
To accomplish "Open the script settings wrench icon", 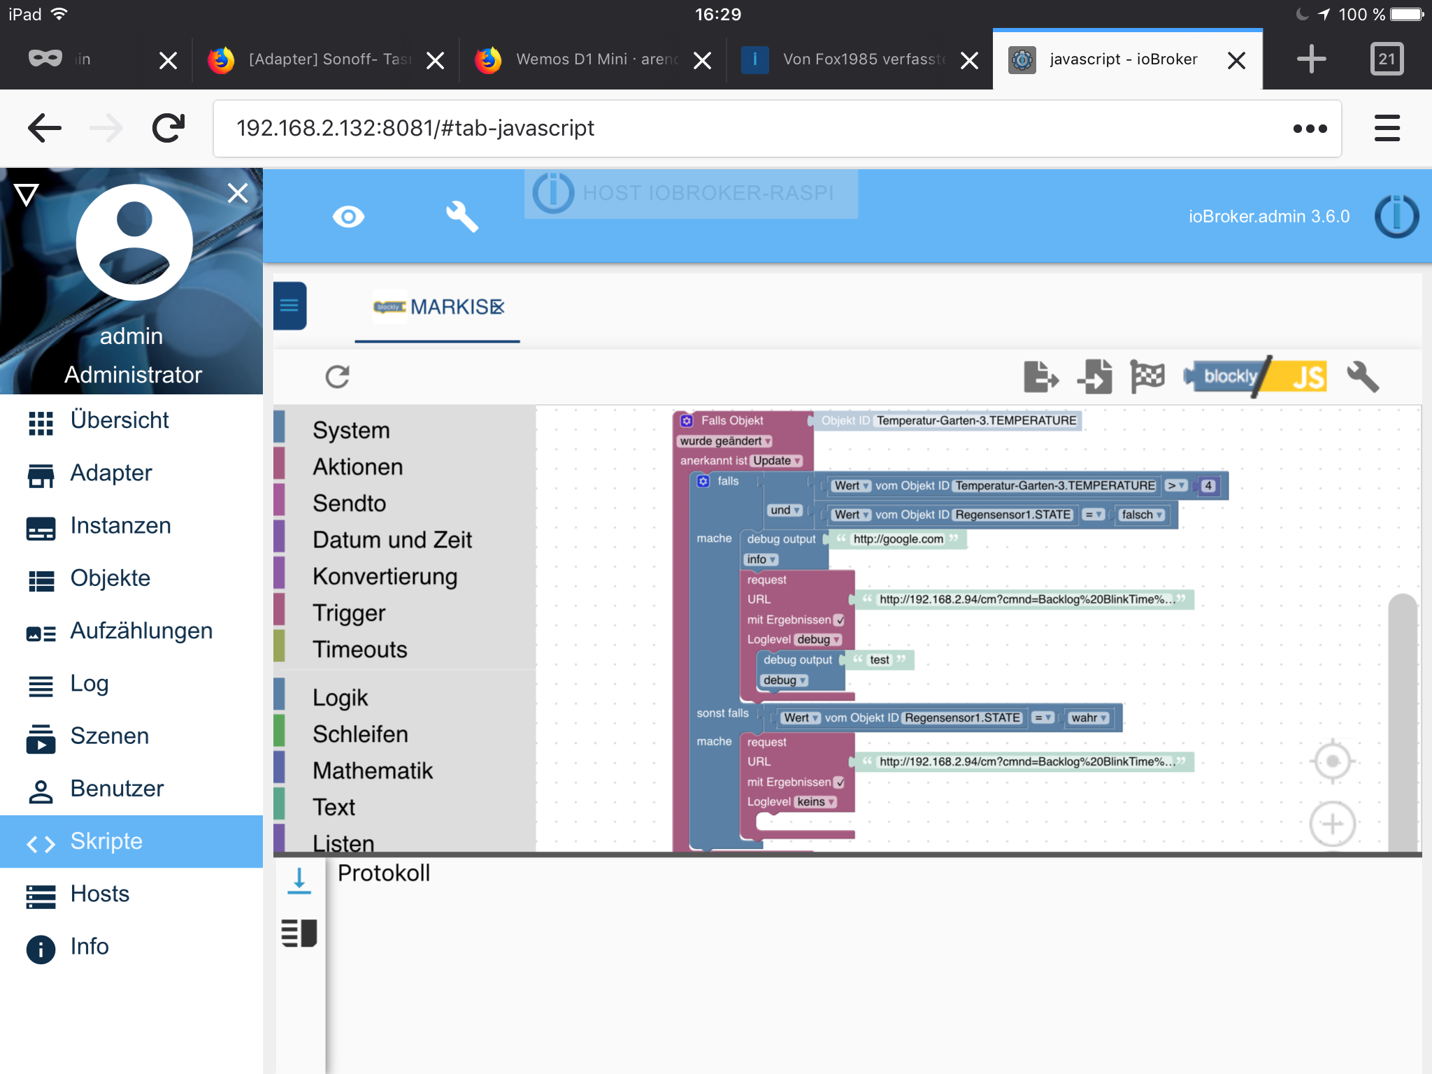I will point(1363,378).
